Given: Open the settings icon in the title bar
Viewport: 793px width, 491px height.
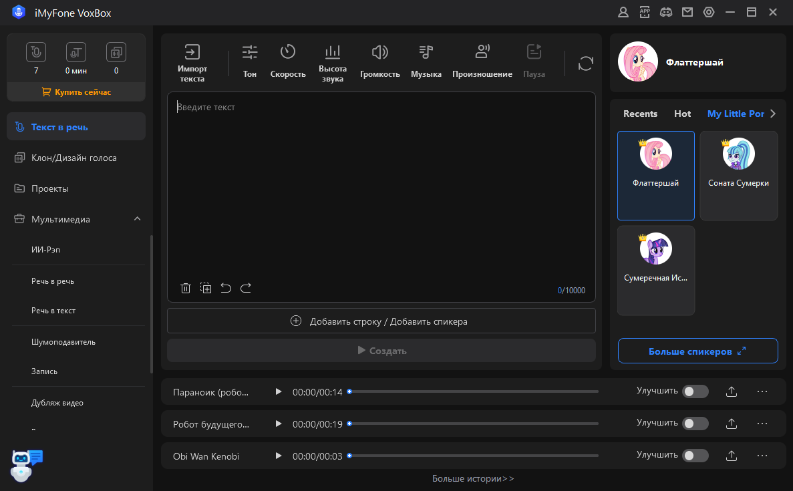Looking at the screenshot, I should point(709,13).
